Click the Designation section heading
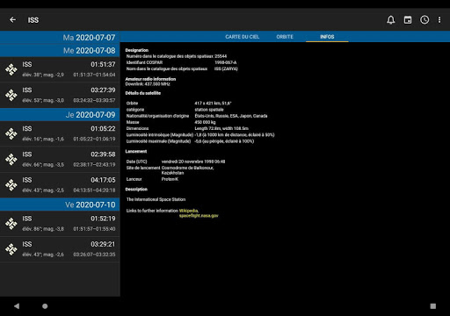 pos(137,50)
